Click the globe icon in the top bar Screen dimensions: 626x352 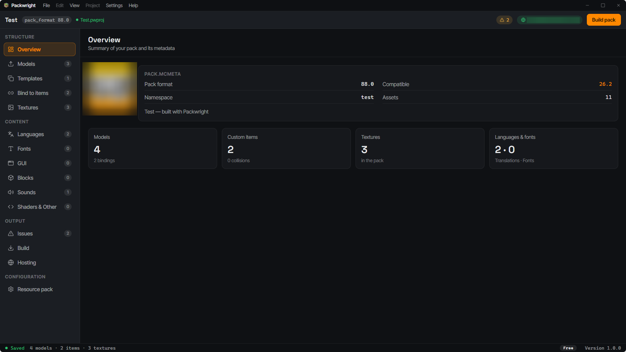(x=523, y=20)
